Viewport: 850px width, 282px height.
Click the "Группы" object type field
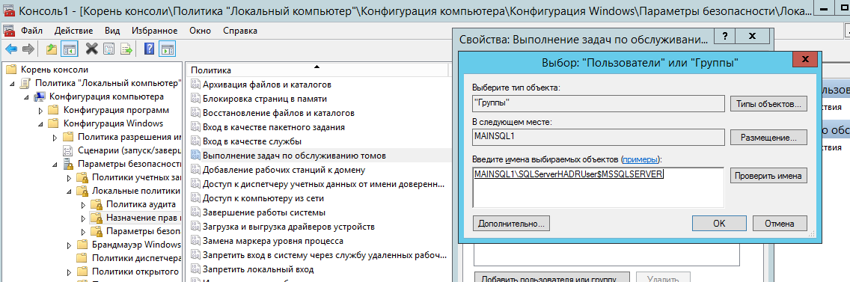[x=599, y=103]
